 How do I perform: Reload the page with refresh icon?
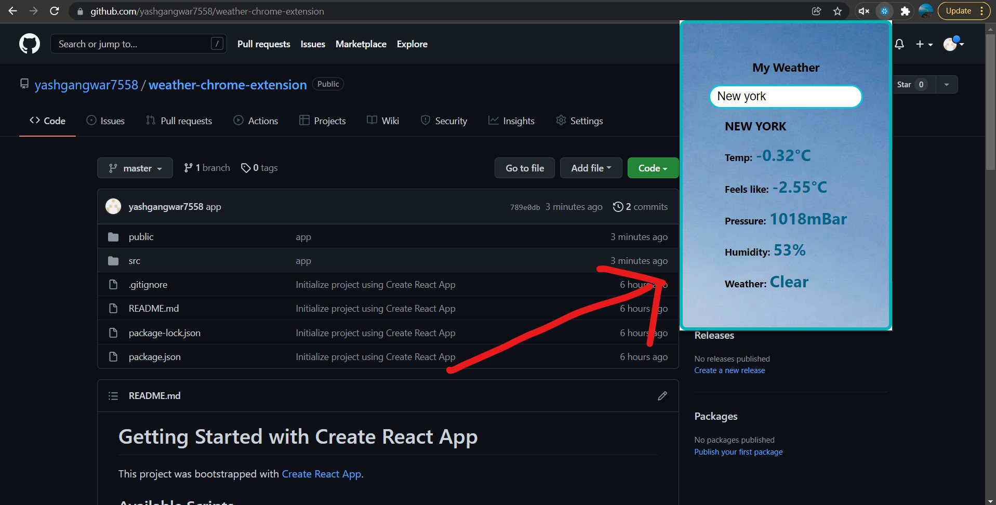click(55, 11)
